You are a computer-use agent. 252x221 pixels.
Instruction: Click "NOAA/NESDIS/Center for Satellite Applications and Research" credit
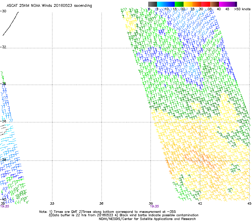click(147, 219)
